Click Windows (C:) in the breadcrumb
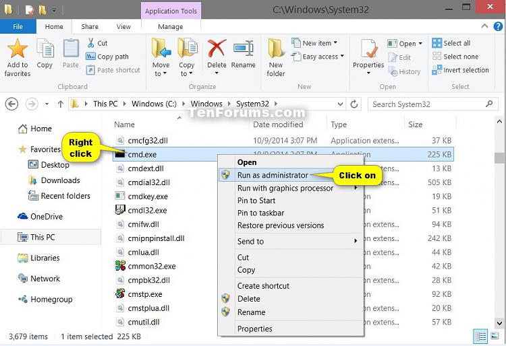 click(x=154, y=104)
